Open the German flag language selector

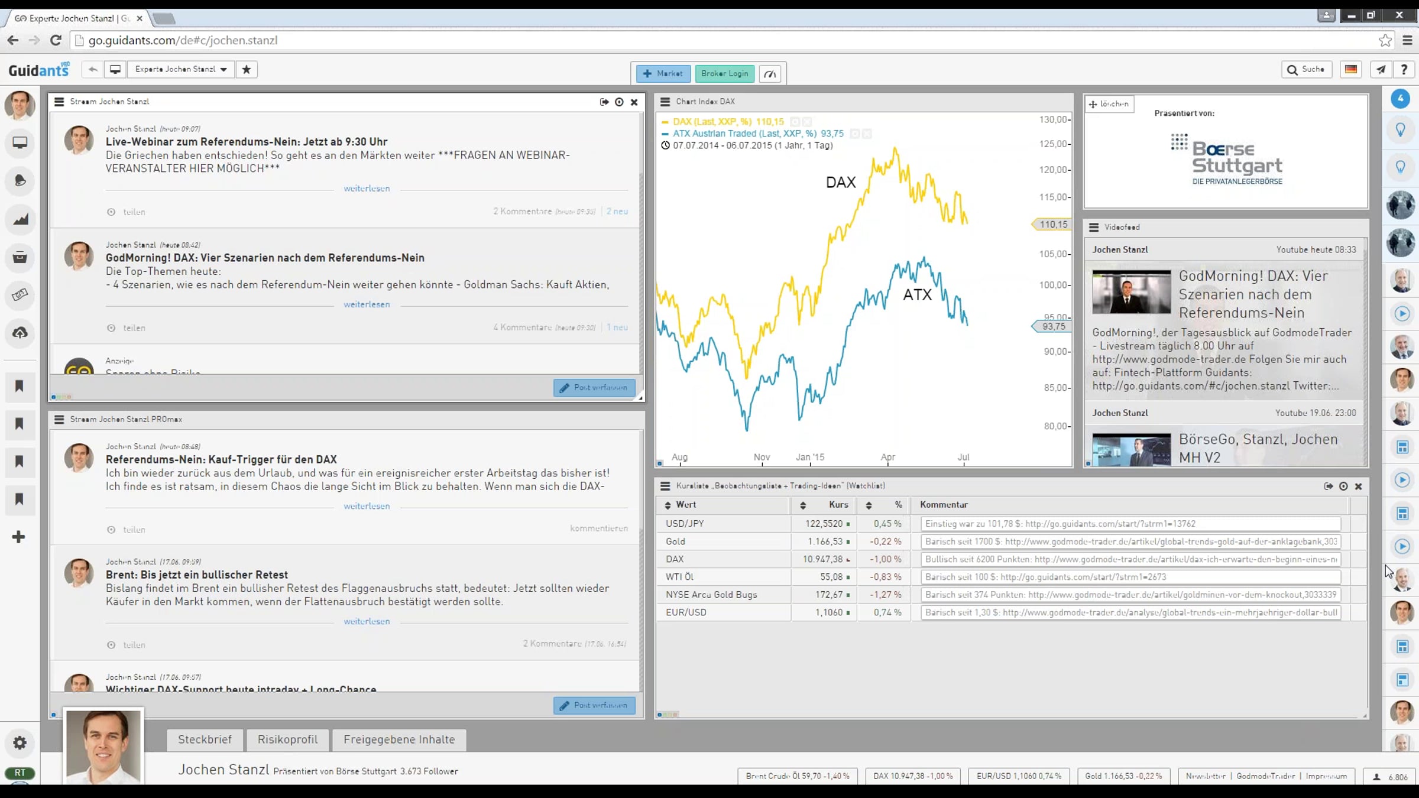point(1351,70)
